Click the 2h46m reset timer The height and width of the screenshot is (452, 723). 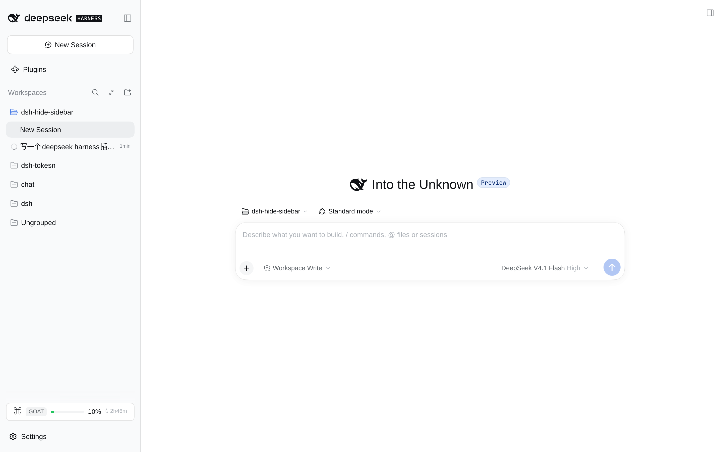116,411
